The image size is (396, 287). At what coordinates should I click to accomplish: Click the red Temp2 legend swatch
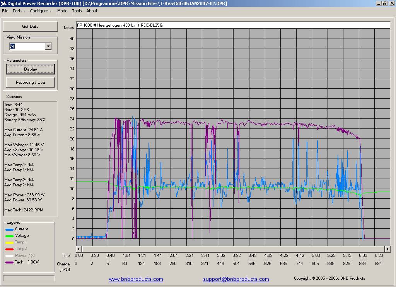pyautogui.click(x=9, y=249)
